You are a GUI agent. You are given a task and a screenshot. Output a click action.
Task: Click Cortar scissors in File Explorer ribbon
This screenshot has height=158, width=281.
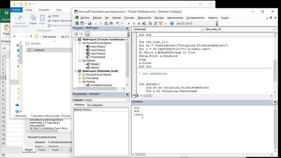pyautogui.click(x=50, y=16)
